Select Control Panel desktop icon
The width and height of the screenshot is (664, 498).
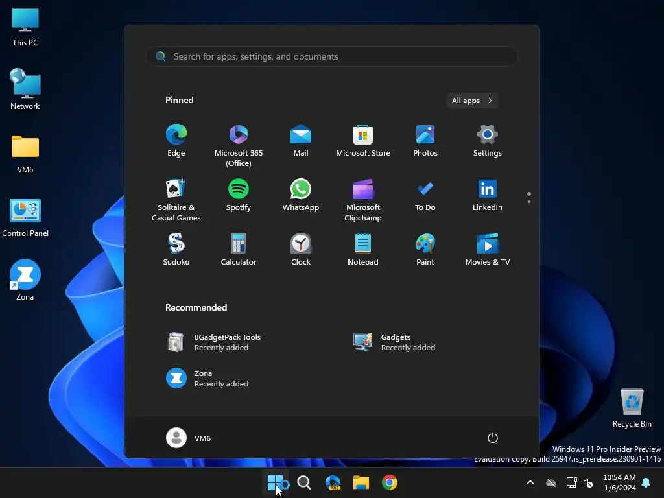[x=25, y=218]
